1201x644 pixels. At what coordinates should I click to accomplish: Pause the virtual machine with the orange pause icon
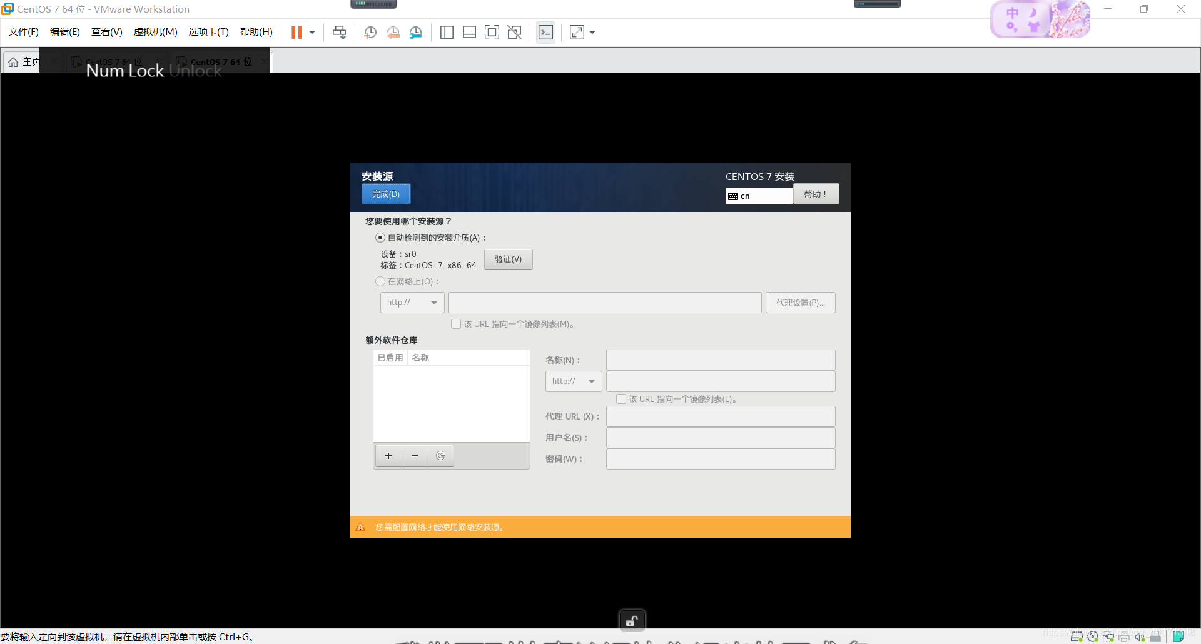[296, 33]
